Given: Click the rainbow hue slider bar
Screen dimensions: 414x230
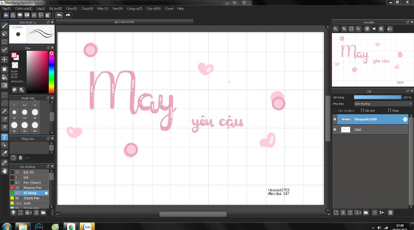Looking at the screenshot, I should tap(51, 72).
